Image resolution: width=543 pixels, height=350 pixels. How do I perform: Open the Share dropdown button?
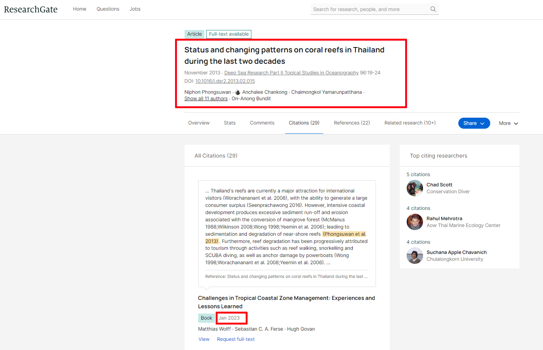[474, 123]
